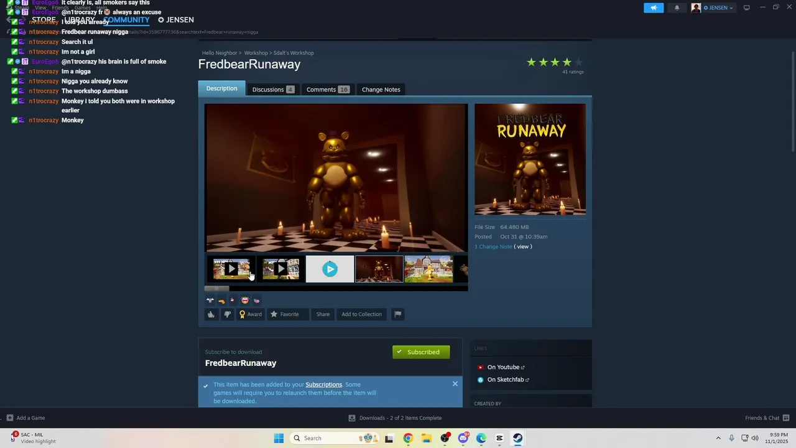This screenshot has width=796, height=448.
Task: Open Task View from the taskbar
Action: pyautogui.click(x=389, y=438)
